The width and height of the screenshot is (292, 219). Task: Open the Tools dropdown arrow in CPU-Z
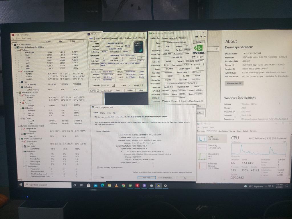[x=123, y=90]
